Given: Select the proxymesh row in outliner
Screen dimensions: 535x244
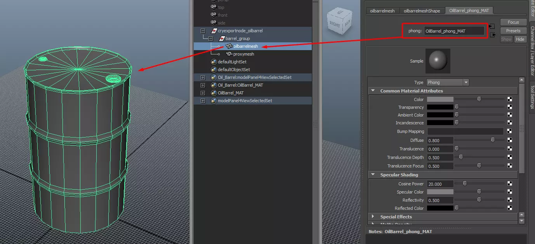Looking at the screenshot, I should 253,54.
